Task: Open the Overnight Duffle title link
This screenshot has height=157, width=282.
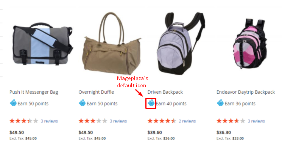Action: [96, 92]
